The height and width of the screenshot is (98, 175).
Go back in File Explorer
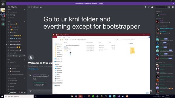pos(54,40)
